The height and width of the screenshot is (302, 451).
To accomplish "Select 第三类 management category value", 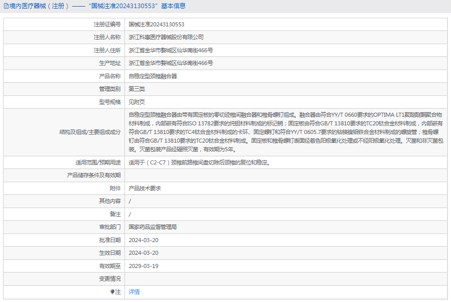I will pyautogui.click(x=137, y=89).
